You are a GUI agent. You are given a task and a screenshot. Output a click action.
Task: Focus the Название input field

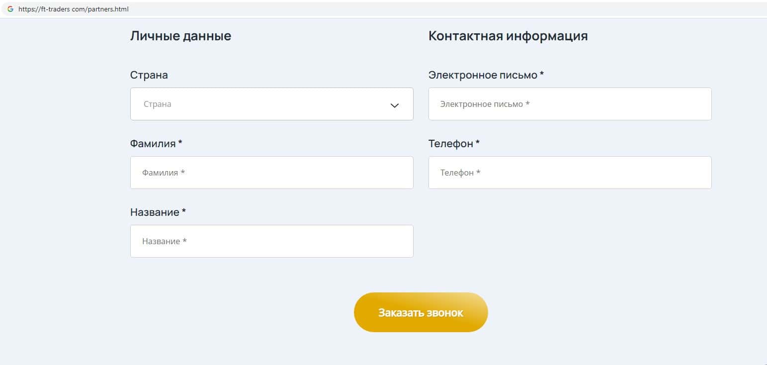271,241
